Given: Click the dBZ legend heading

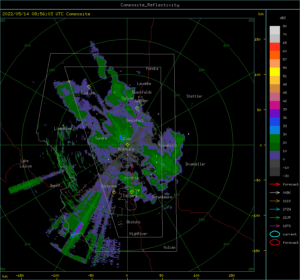Looking at the screenshot, I should pyautogui.click(x=283, y=18).
